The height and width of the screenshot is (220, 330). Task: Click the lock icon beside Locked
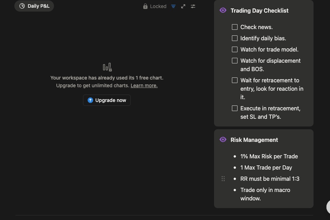pyautogui.click(x=145, y=6)
